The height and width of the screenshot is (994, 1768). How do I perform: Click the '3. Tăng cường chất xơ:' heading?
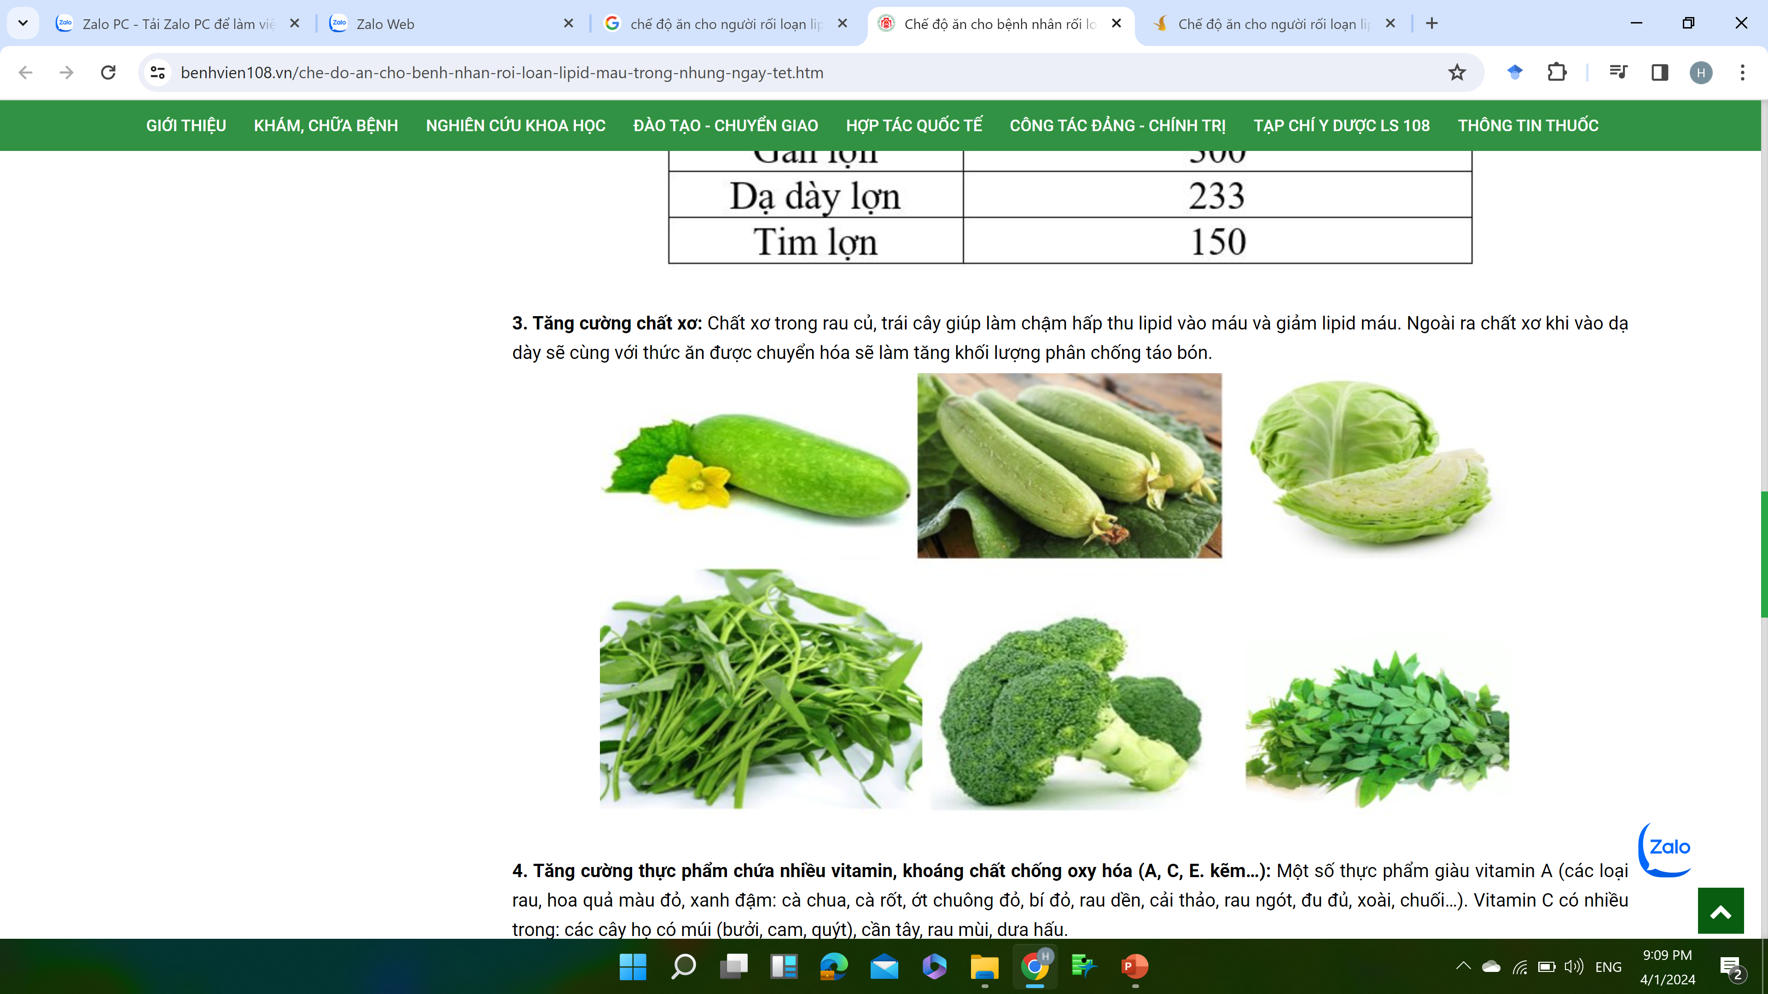coord(607,323)
